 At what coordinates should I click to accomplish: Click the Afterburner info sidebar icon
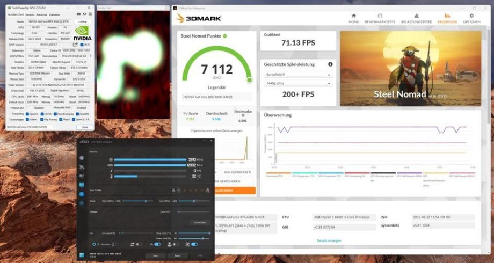tap(82, 194)
